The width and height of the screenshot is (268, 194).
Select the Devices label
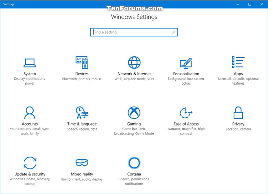tap(82, 74)
